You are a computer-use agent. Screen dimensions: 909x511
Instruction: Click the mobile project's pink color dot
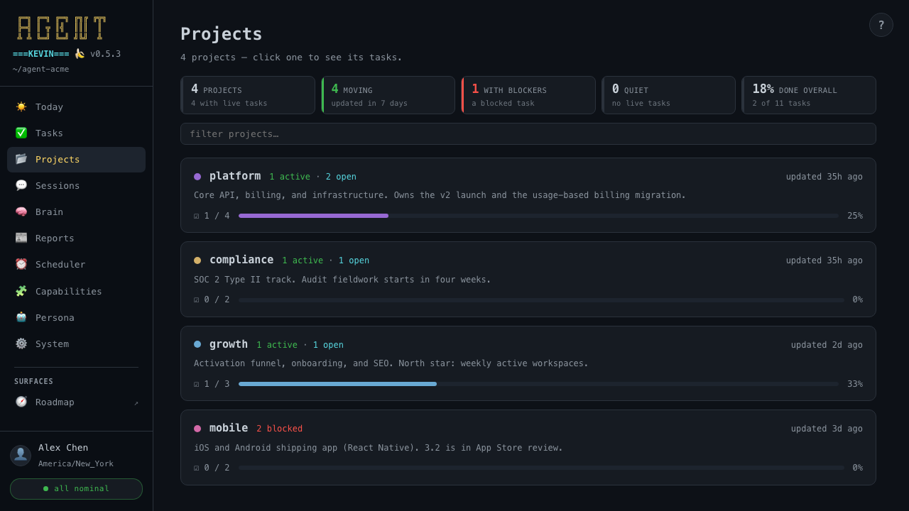tap(197, 429)
